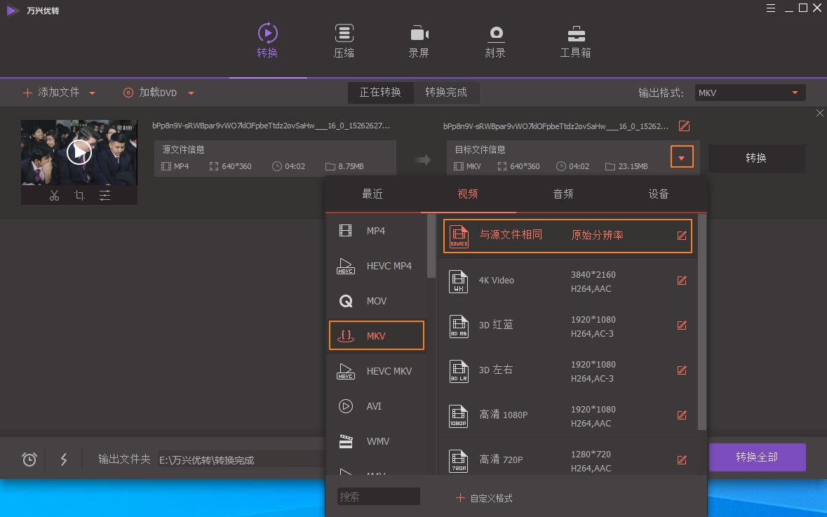Screen dimensions: 827x517
Task: Click the clock schedule icon at bottom left
Action: tap(29, 459)
